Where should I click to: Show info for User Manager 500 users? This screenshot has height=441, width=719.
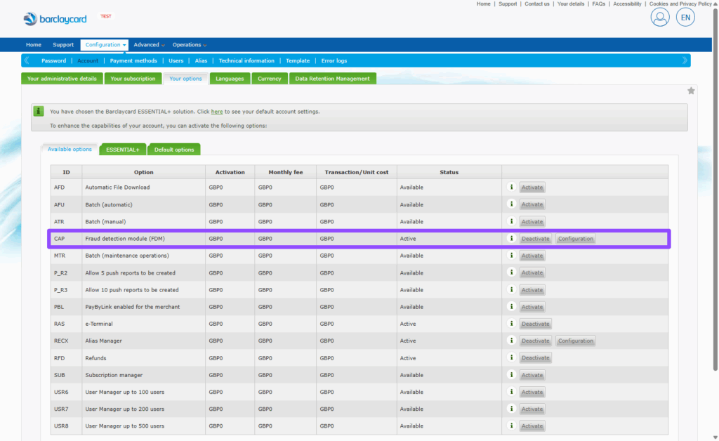tap(511, 426)
